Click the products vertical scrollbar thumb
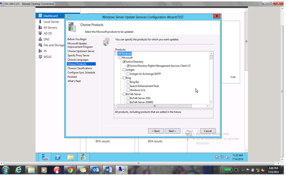This screenshot has width=286, height=175. tap(211, 57)
